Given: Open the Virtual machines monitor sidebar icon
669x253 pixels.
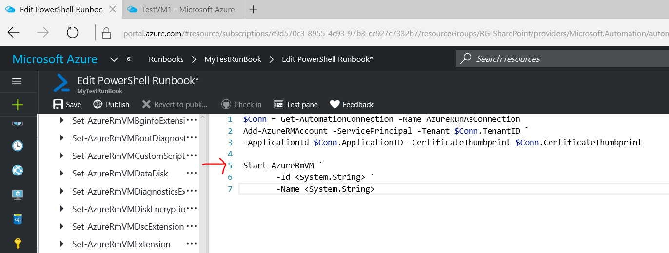Looking at the screenshot, I should coord(18,195).
